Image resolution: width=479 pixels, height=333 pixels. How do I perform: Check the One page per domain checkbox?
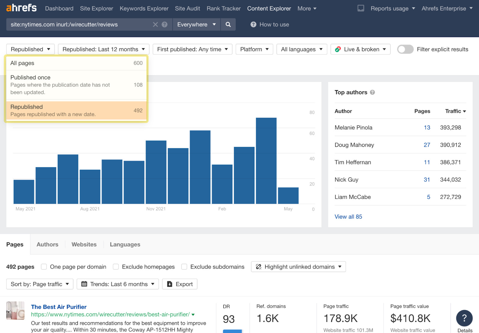[44, 267]
